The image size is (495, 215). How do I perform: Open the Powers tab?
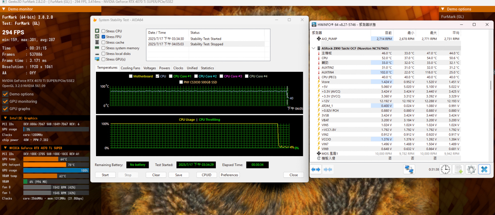point(164,68)
